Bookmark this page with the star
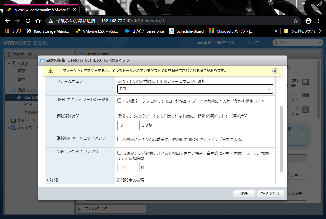 pos(295,21)
